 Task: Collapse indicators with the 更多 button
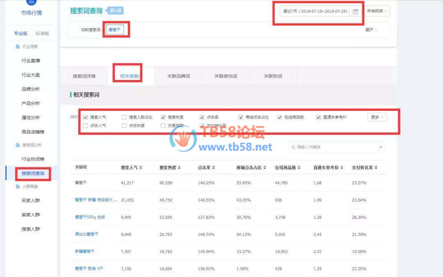tap(377, 117)
